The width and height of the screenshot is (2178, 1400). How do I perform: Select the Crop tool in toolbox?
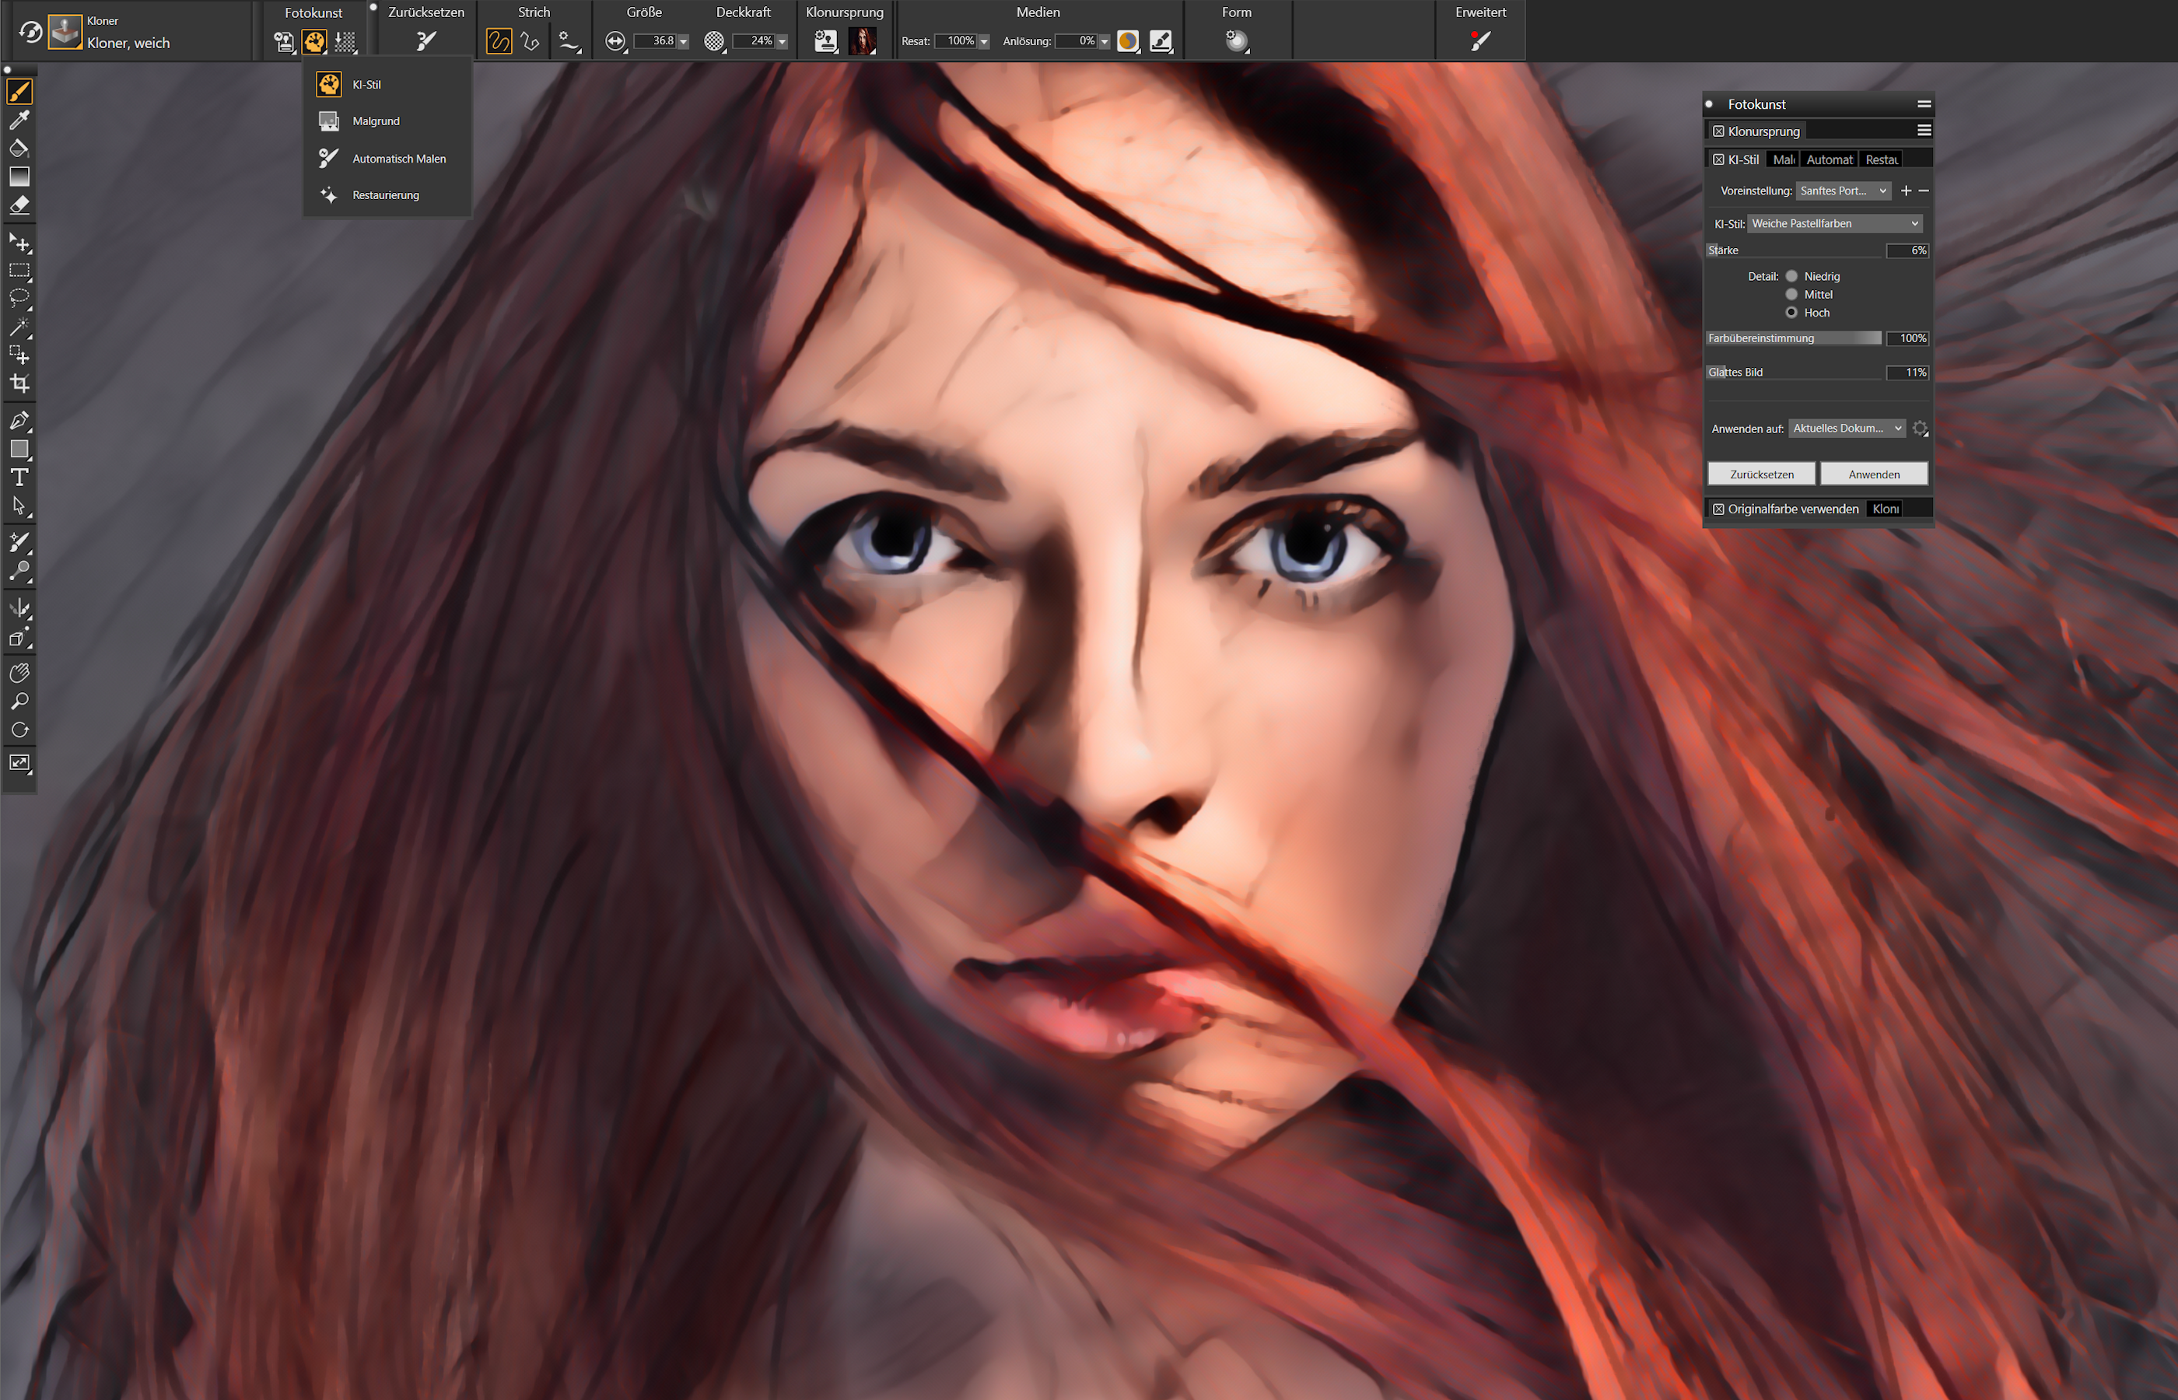pyautogui.click(x=19, y=383)
